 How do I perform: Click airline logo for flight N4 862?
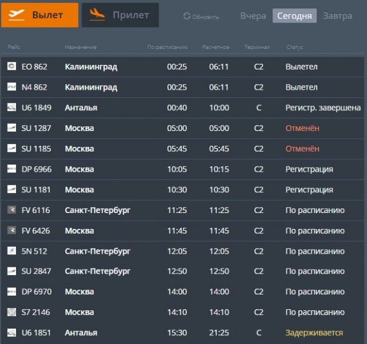coord(12,87)
